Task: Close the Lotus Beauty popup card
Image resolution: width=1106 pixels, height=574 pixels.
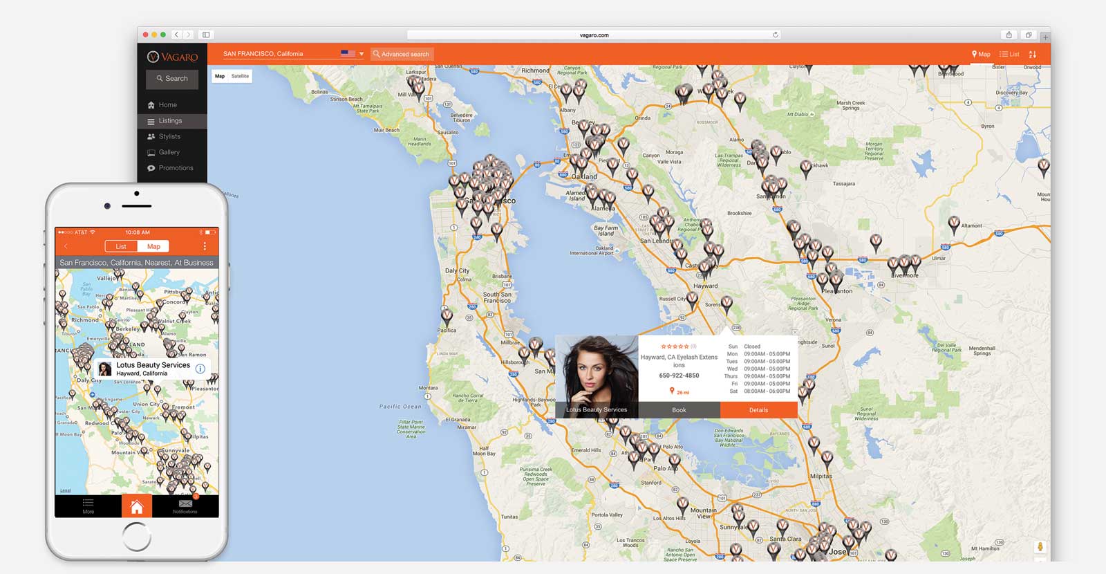Action: coord(794,332)
